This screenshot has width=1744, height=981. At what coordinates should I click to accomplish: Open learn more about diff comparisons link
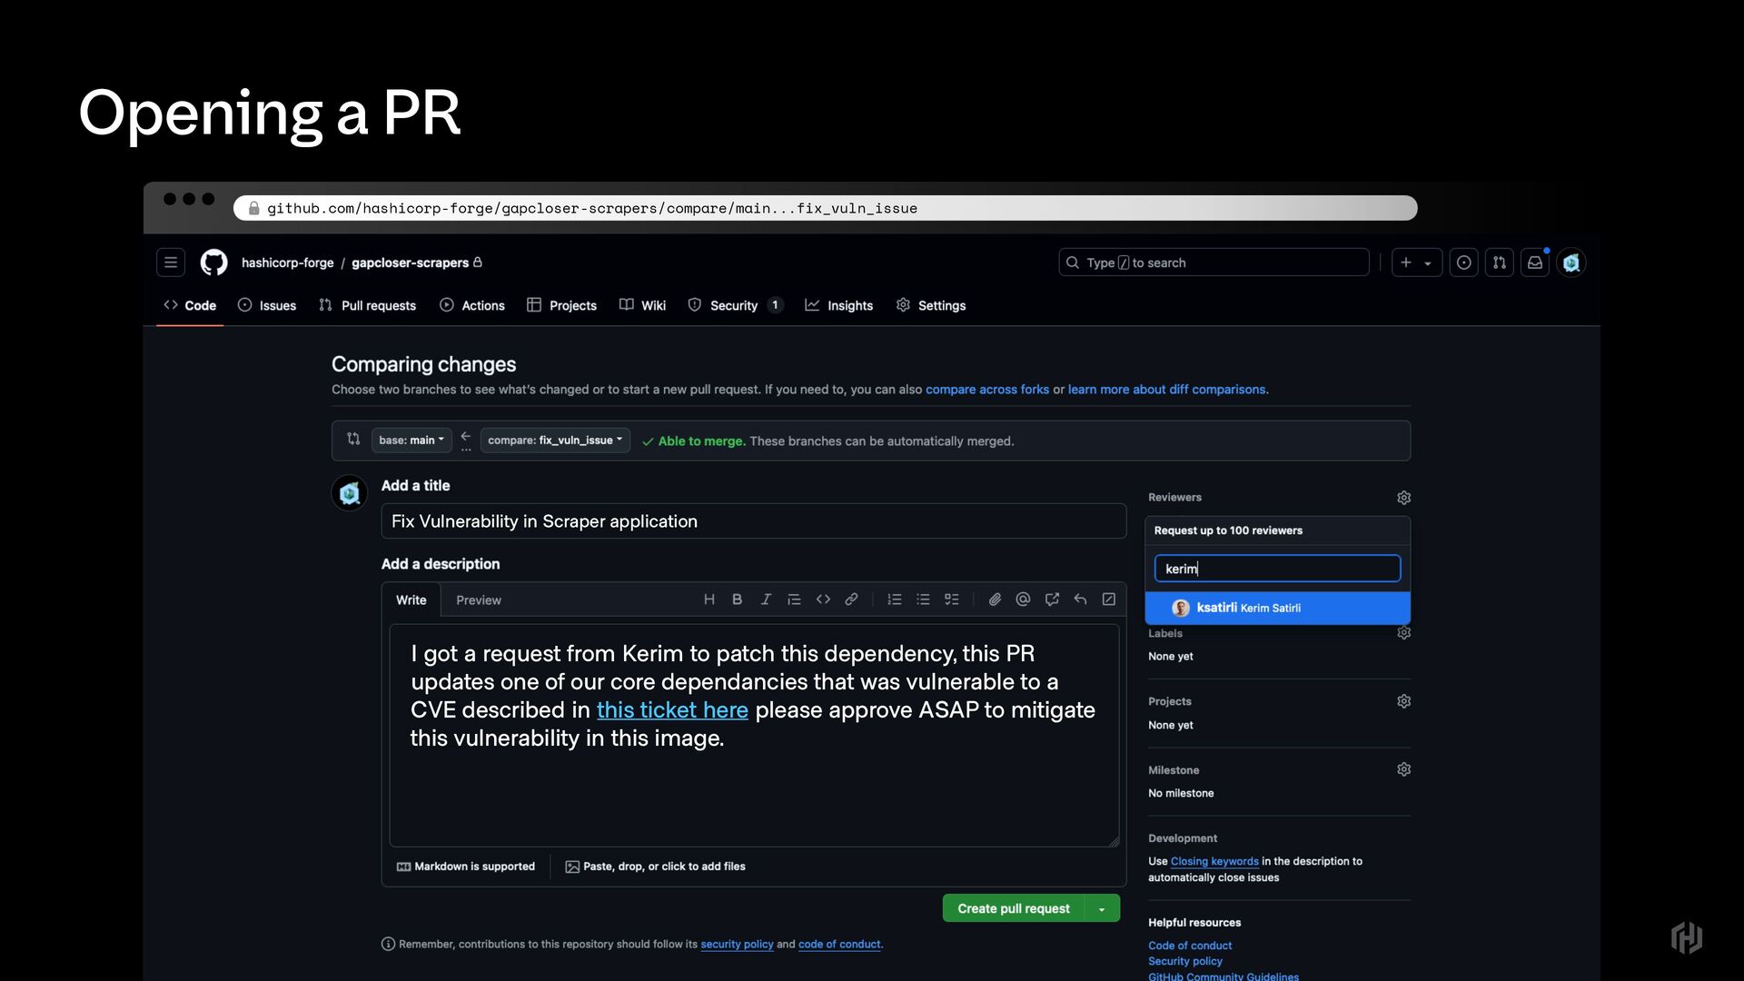coord(1166,390)
